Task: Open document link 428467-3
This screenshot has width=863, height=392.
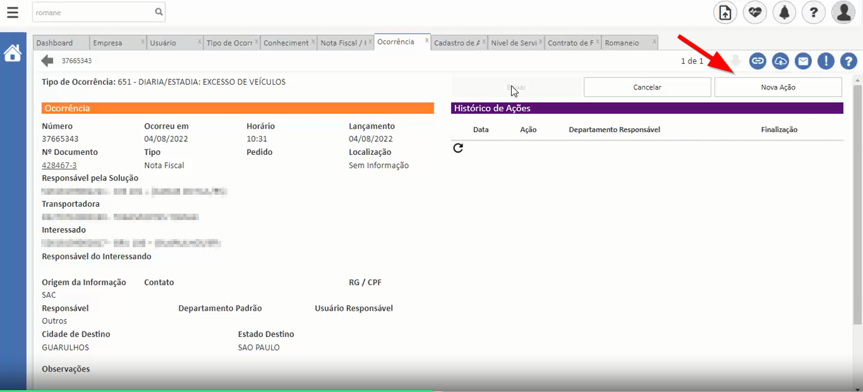Action: [59, 165]
